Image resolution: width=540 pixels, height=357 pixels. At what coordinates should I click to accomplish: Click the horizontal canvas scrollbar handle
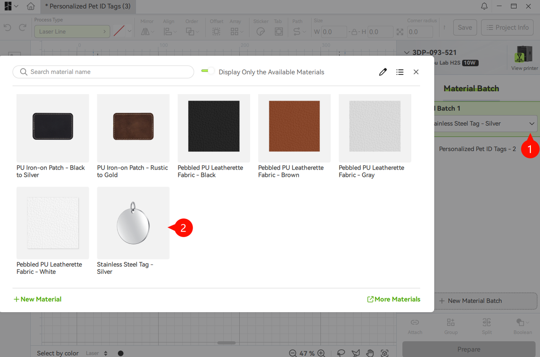(227, 343)
